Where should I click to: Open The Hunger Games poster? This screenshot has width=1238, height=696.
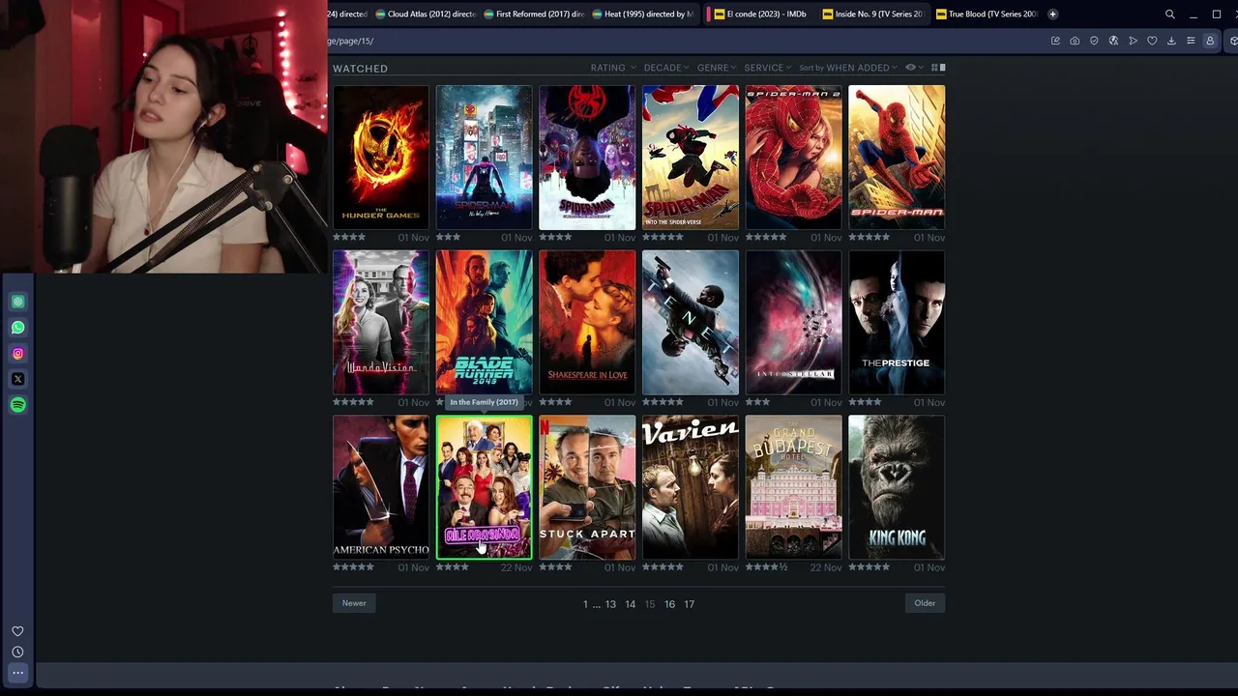(x=381, y=158)
